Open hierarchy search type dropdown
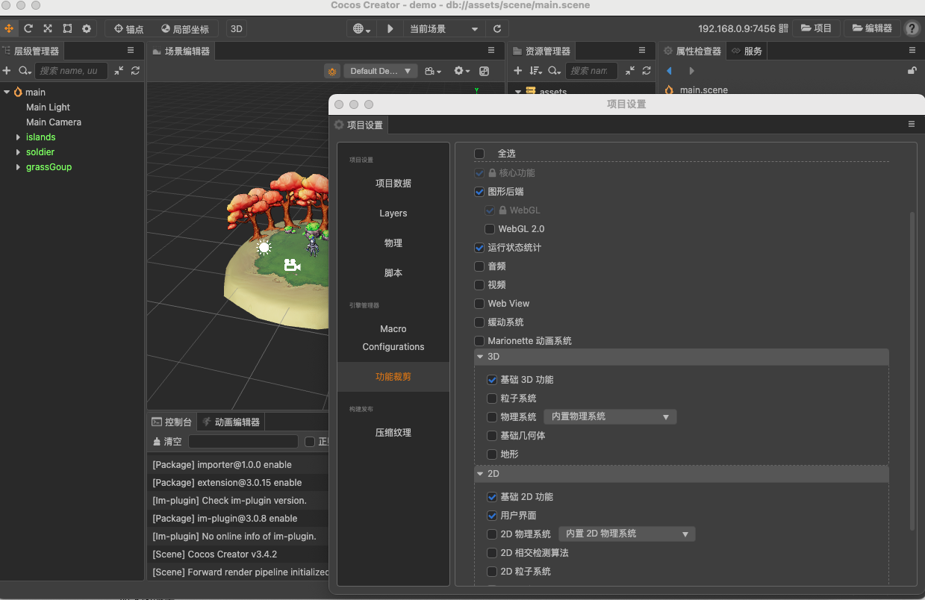 click(x=25, y=70)
